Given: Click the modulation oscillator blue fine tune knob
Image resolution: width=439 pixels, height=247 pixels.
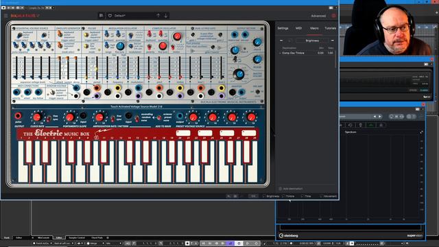Looking at the screenshot, I should tap(120, 46).
